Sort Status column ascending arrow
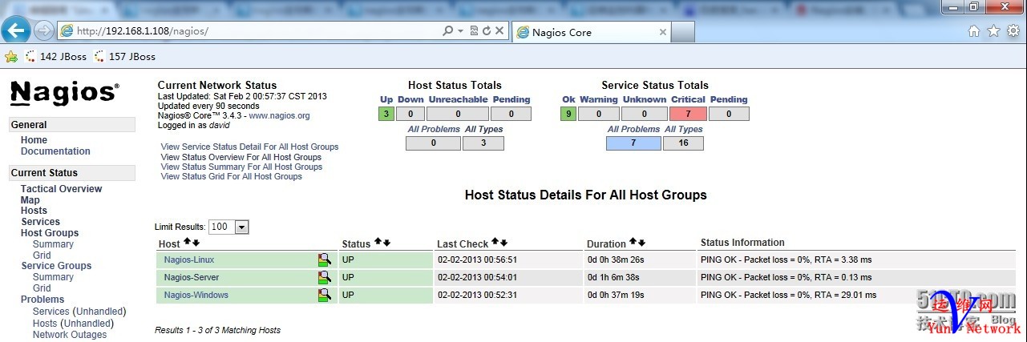 (378, 242)
